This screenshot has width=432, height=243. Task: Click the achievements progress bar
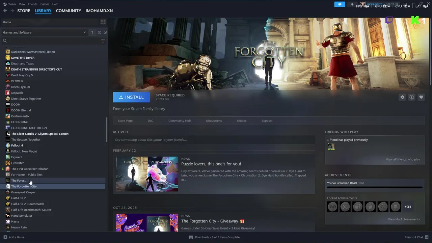(x=375, y=187)
